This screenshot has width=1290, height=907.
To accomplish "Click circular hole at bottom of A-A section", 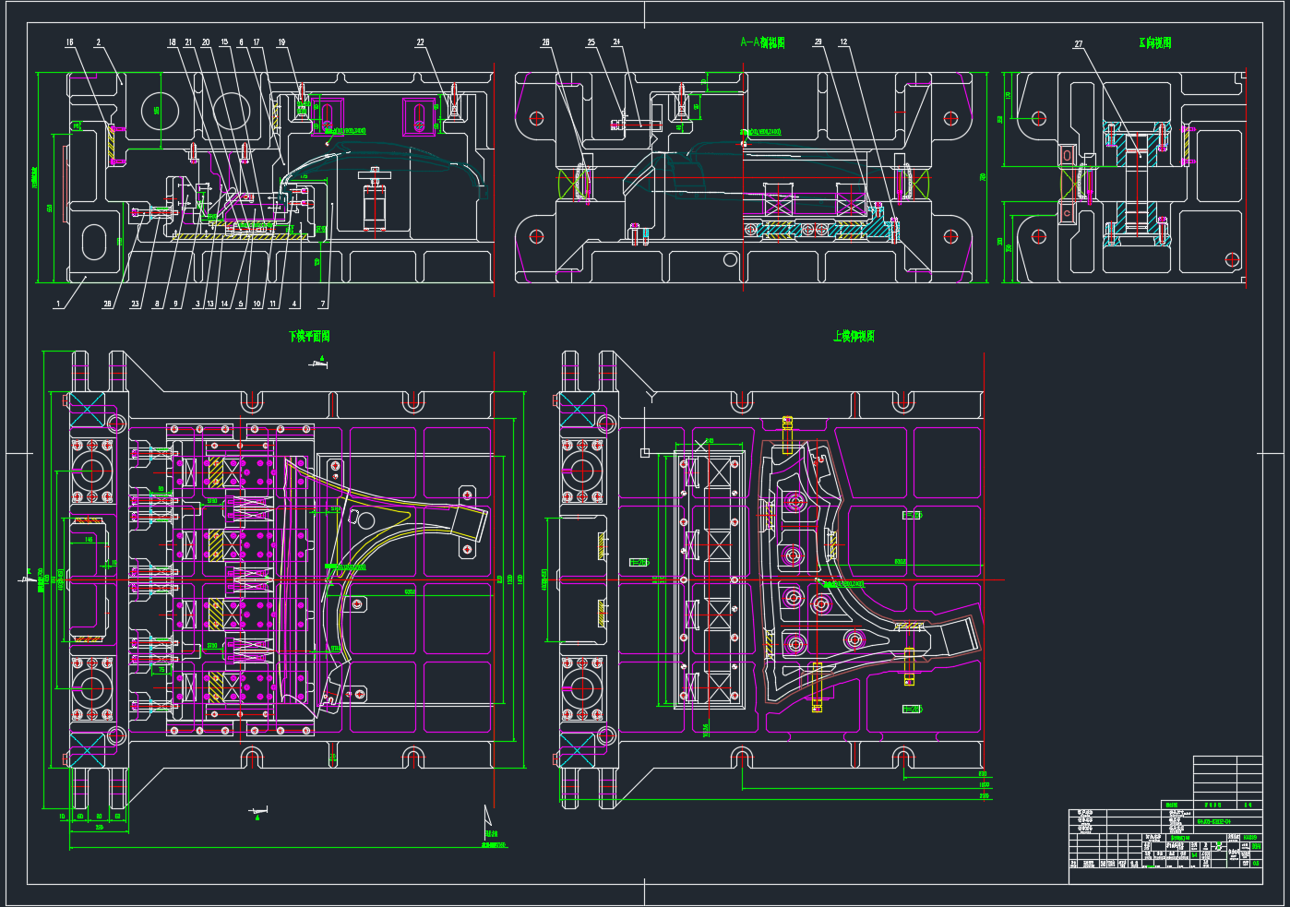I will click(x=730, y=260).
